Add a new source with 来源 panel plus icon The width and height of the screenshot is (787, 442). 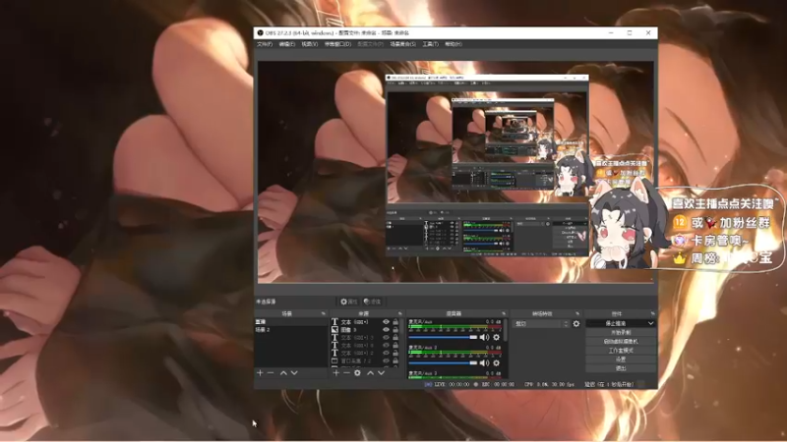335,373
